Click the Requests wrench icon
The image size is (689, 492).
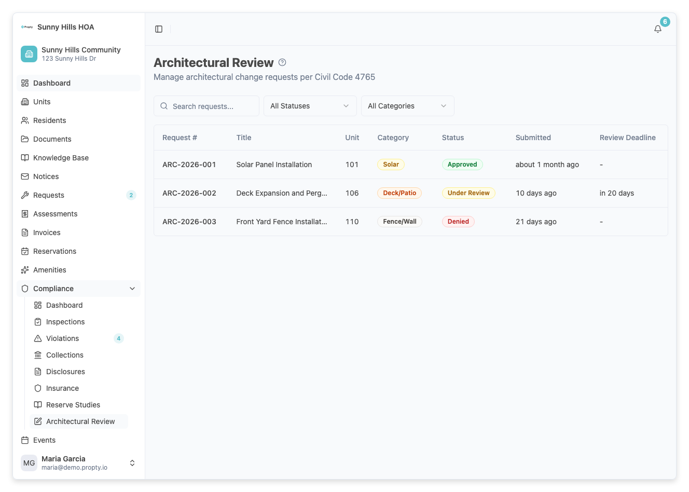click(x=25, y=195)
